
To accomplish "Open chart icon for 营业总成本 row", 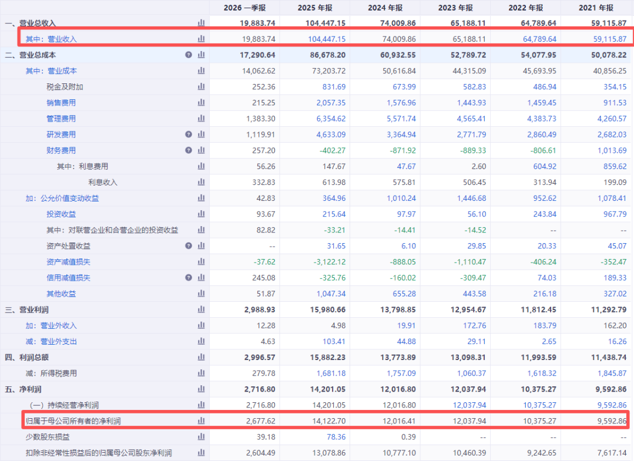I will [202, 55].
